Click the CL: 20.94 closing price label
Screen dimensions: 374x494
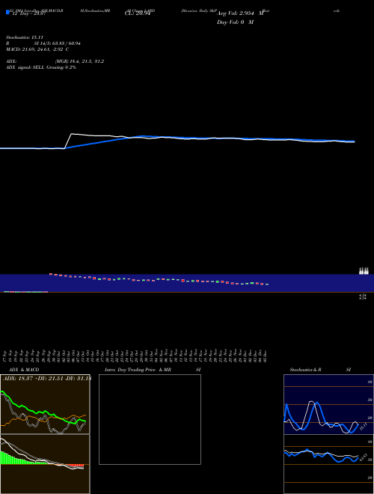pos(138,13)
